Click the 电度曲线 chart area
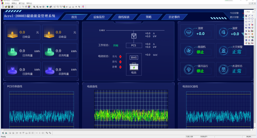The width and height of the screenshot is (257, 138). 131,109
